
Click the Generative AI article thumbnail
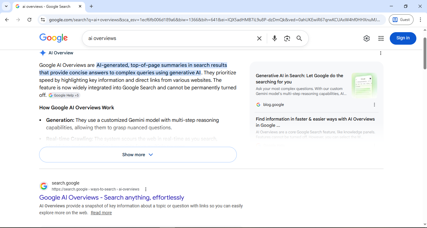(x=364, y=86)
